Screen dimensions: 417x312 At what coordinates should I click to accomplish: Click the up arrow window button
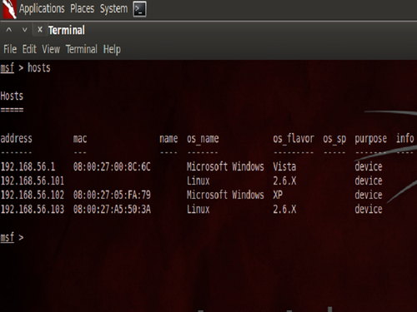9,29
